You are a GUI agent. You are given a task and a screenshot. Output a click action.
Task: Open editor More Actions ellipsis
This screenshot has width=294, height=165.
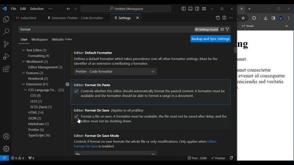tap(231, 18)
